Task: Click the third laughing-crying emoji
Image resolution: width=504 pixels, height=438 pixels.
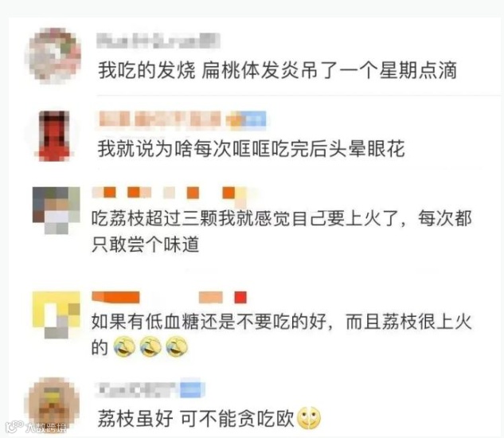Action: 177,347
